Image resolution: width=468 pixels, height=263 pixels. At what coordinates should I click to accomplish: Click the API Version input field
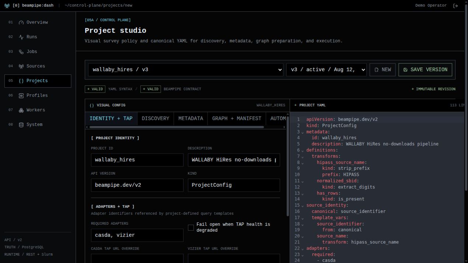[x=137, y=185]
